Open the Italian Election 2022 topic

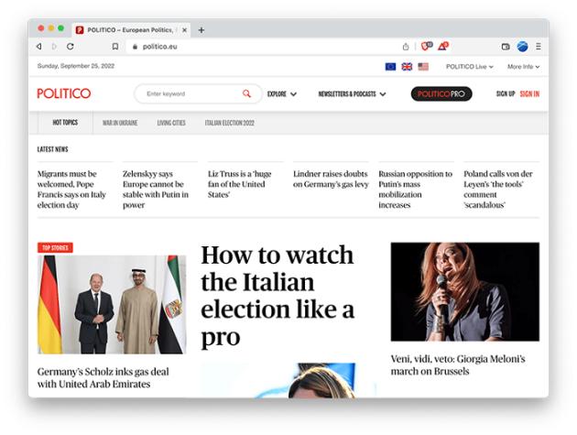(229, 123)
